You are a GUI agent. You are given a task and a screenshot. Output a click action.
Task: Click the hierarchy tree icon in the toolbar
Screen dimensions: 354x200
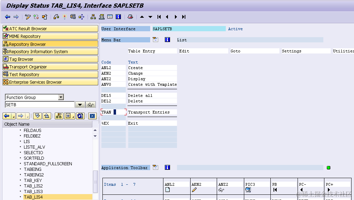coord(93,17)
